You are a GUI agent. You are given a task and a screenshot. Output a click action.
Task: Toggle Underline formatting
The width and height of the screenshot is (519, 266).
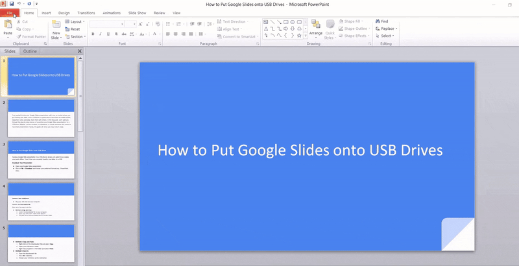click(x=108, y=34)
